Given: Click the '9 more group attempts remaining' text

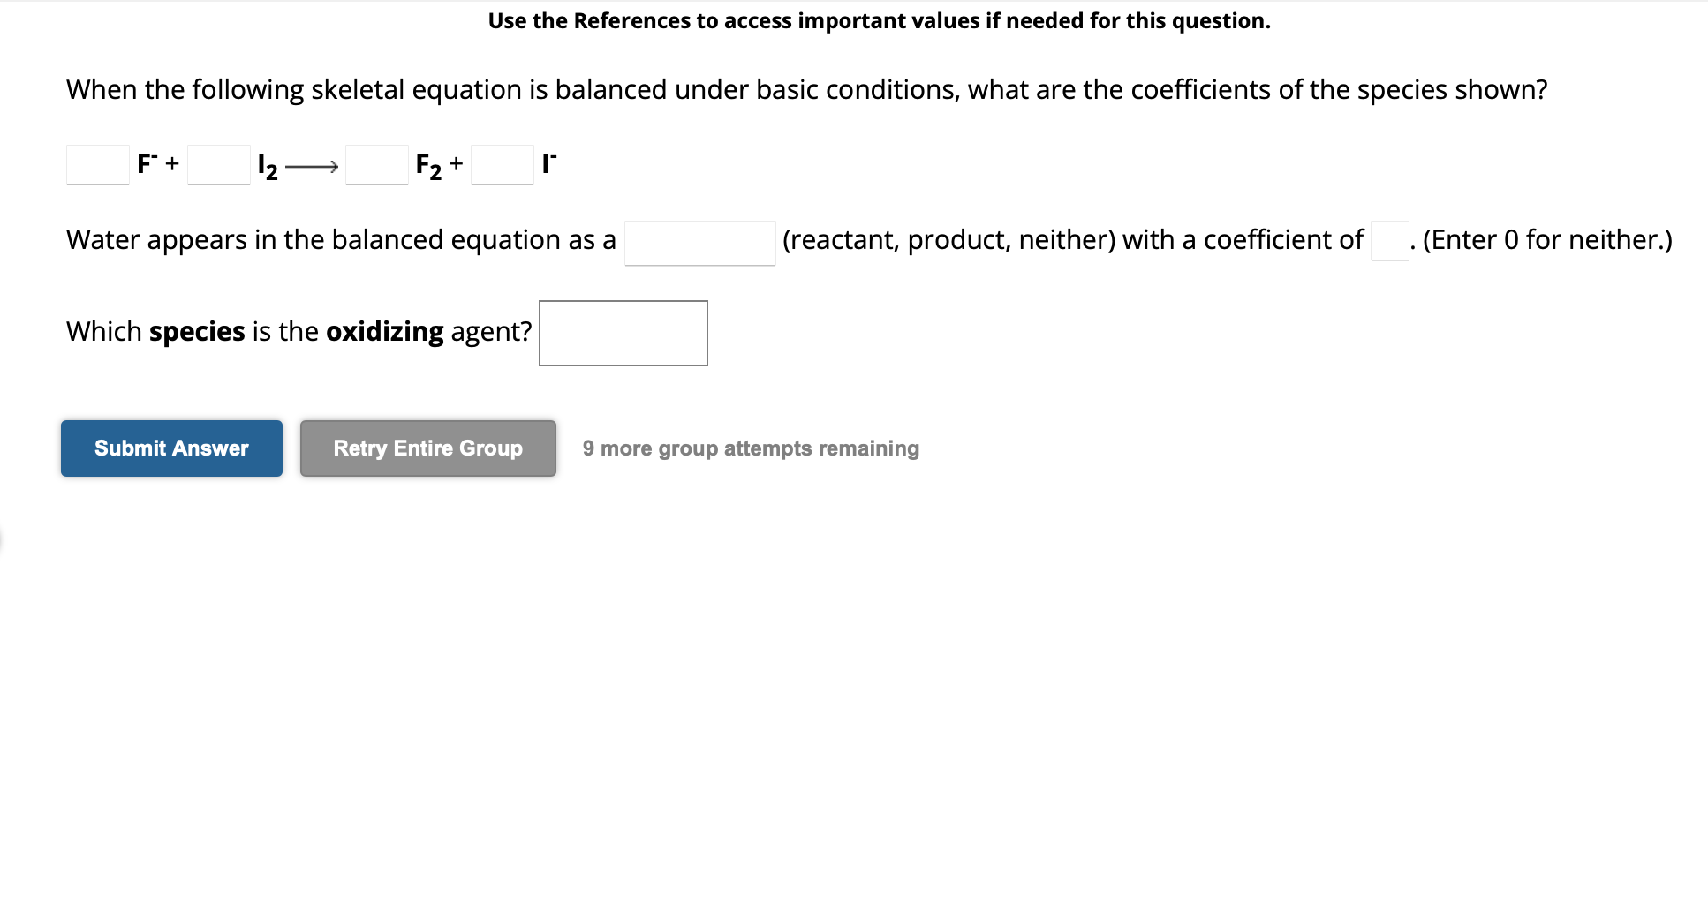Looking at the screenshot, I should click(749, 448).
